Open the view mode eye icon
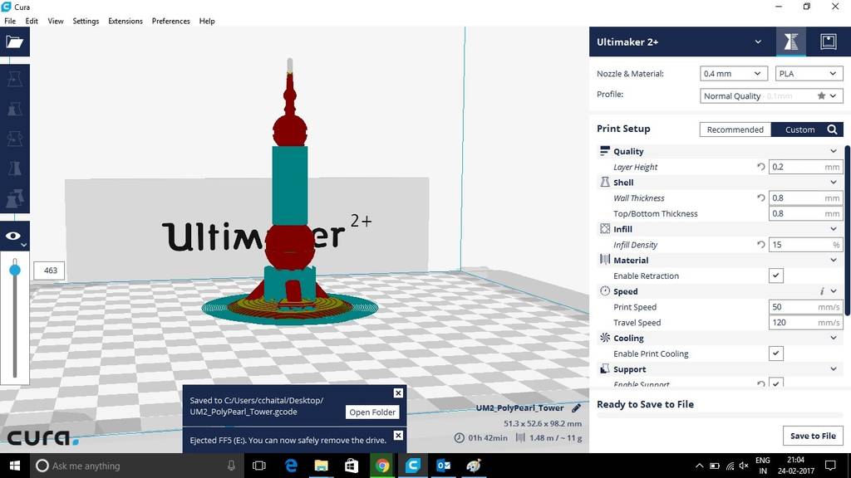The width and height of the screenshot is (851, 478). click(15, 237)
